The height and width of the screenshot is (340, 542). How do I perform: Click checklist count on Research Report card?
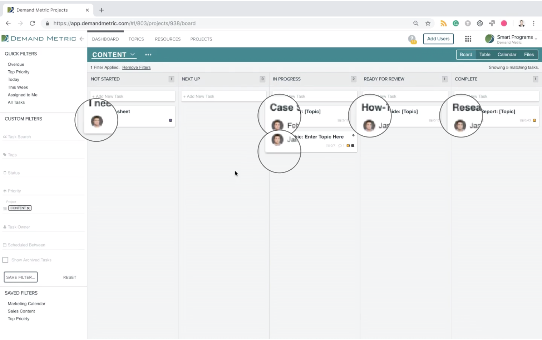coord(526,120)
